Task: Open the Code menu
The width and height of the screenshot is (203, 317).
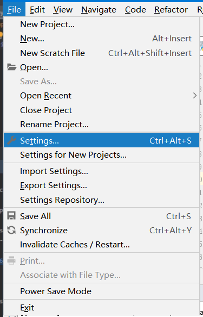Action: (x=135, y=9)
